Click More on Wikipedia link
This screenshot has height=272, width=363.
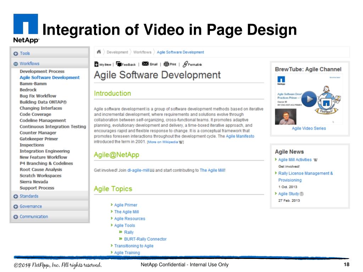pyautogui.click(x=163, y=142)
